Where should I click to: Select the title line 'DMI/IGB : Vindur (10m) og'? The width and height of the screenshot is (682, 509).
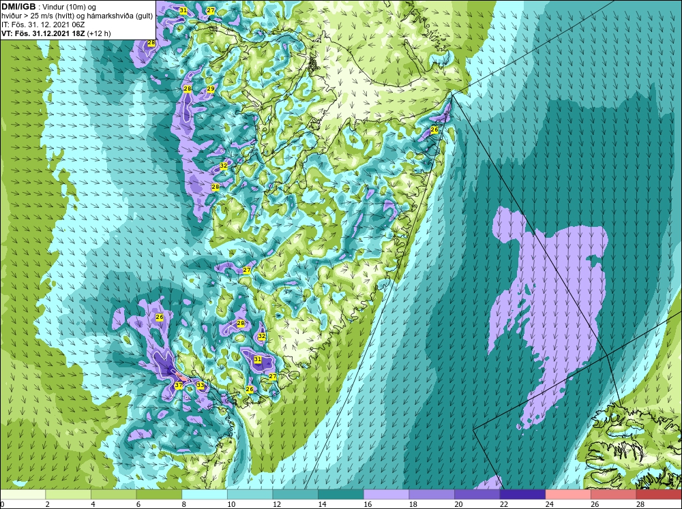(50, 7)
